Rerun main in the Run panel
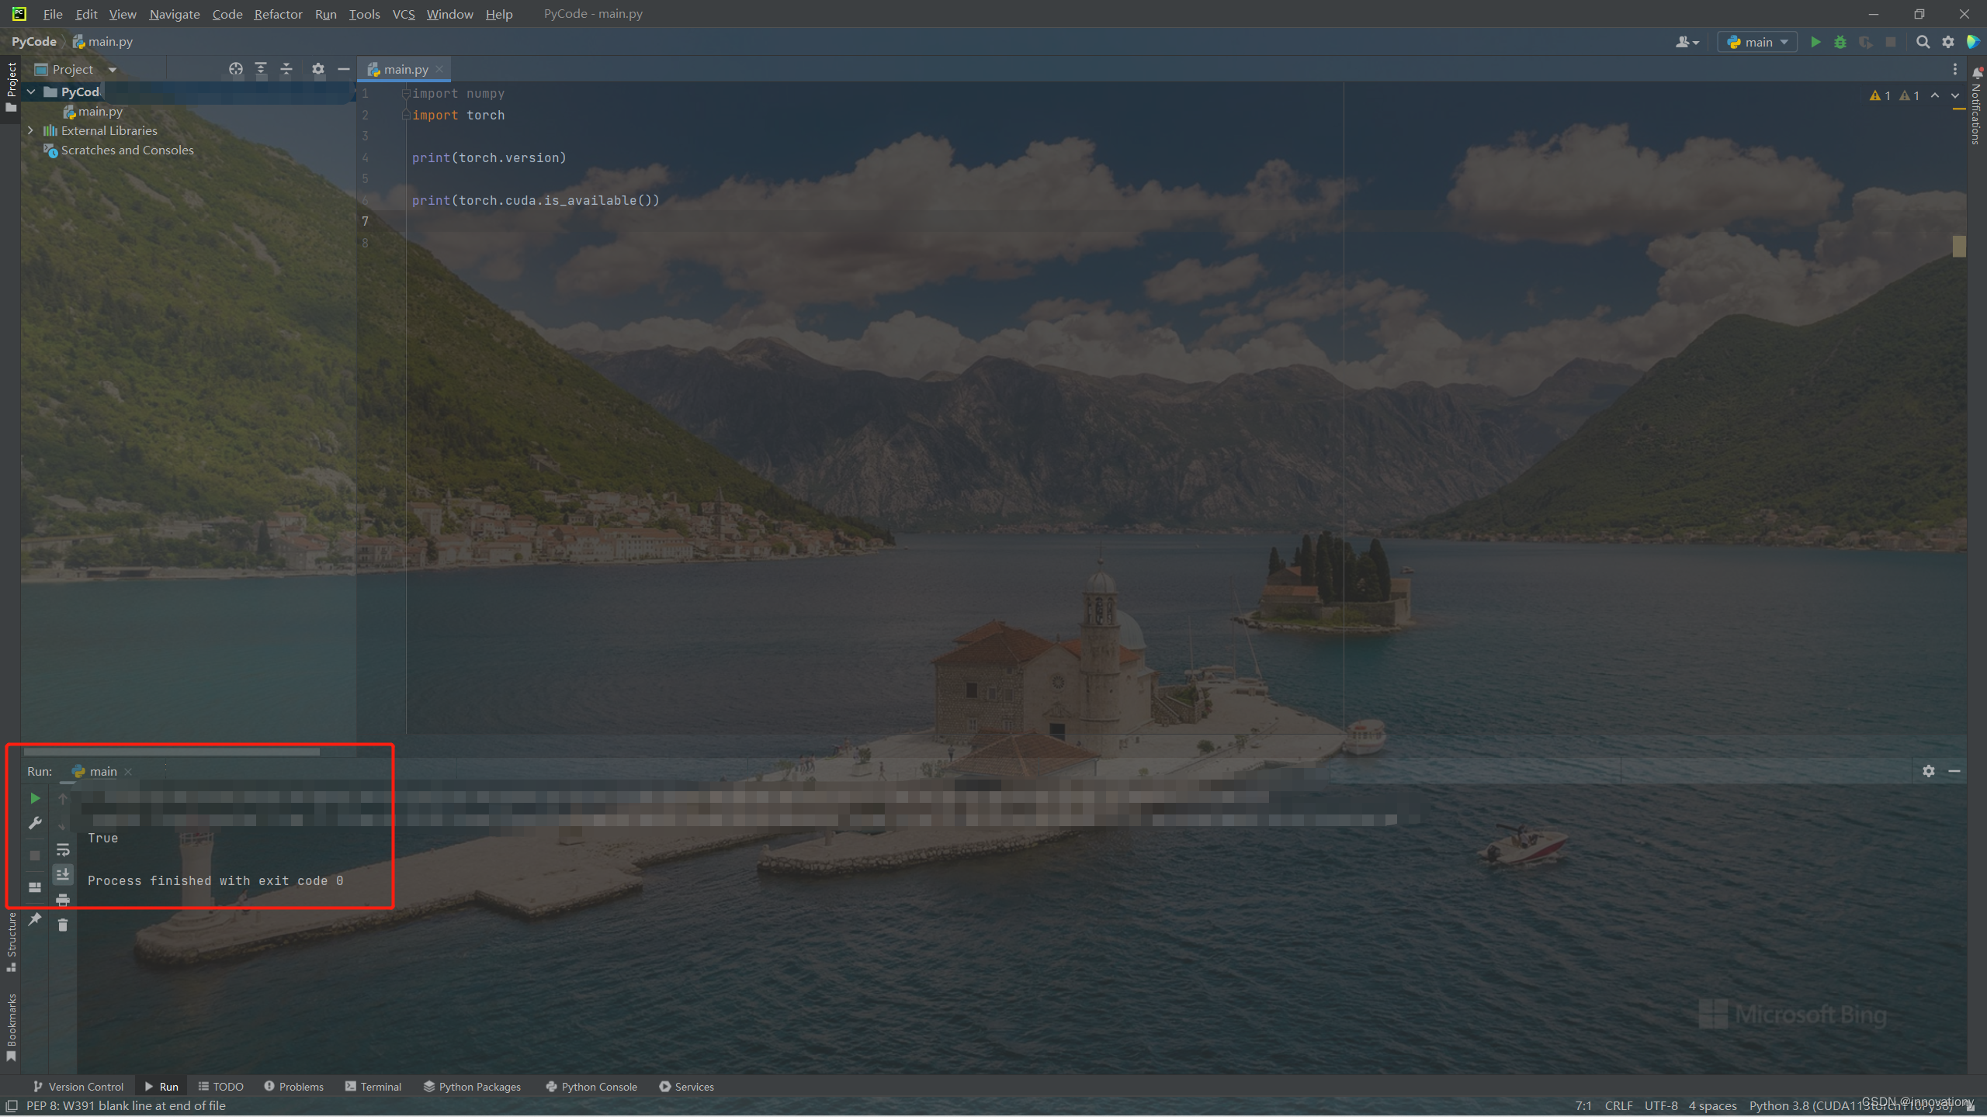1987x1117 pixels. click(35, 798)
